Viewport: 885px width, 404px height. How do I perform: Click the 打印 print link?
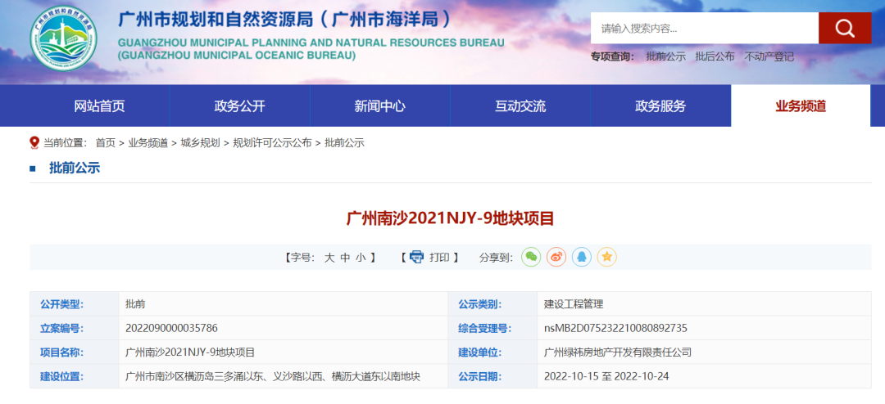coord(440,258)
